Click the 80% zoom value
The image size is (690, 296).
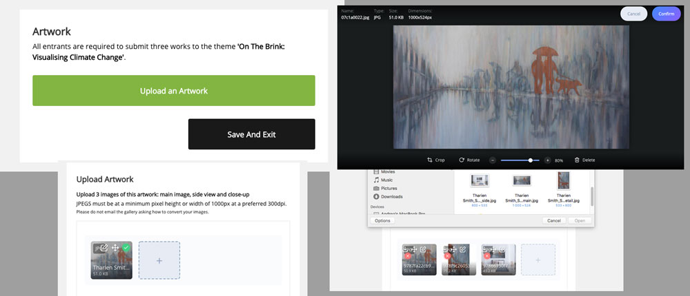[x=559, y=161]
